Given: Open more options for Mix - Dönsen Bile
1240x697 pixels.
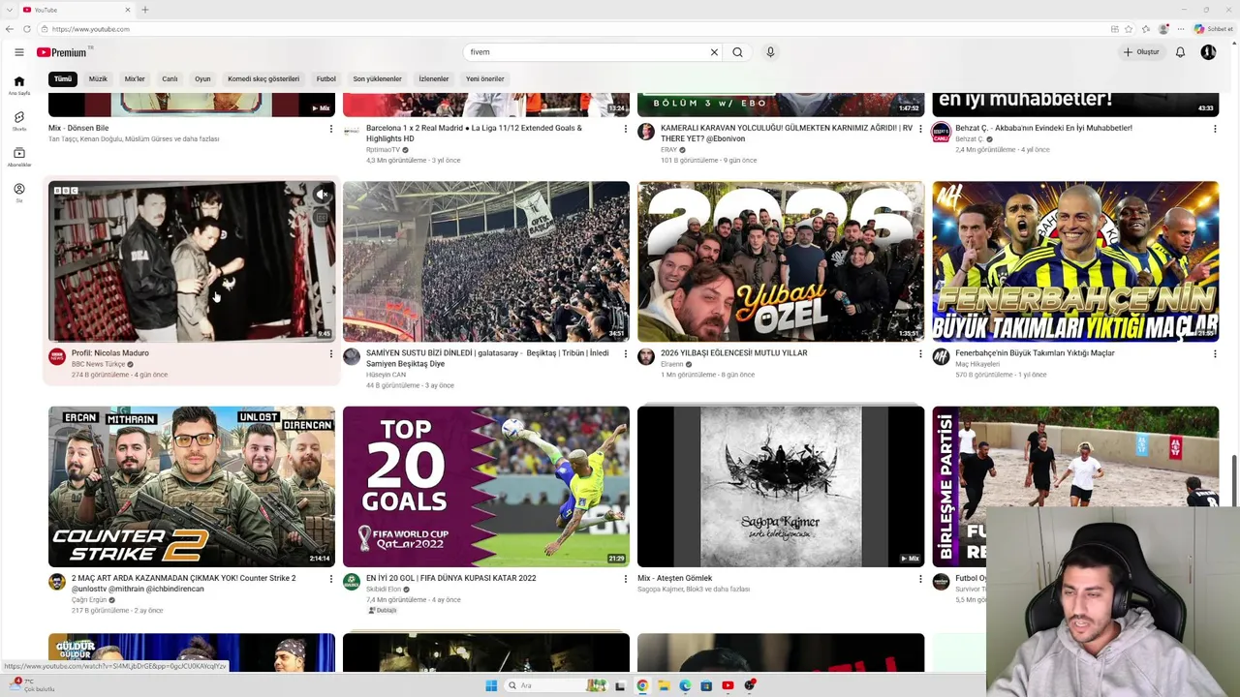Looking at the screenshot, I should 330,129.
